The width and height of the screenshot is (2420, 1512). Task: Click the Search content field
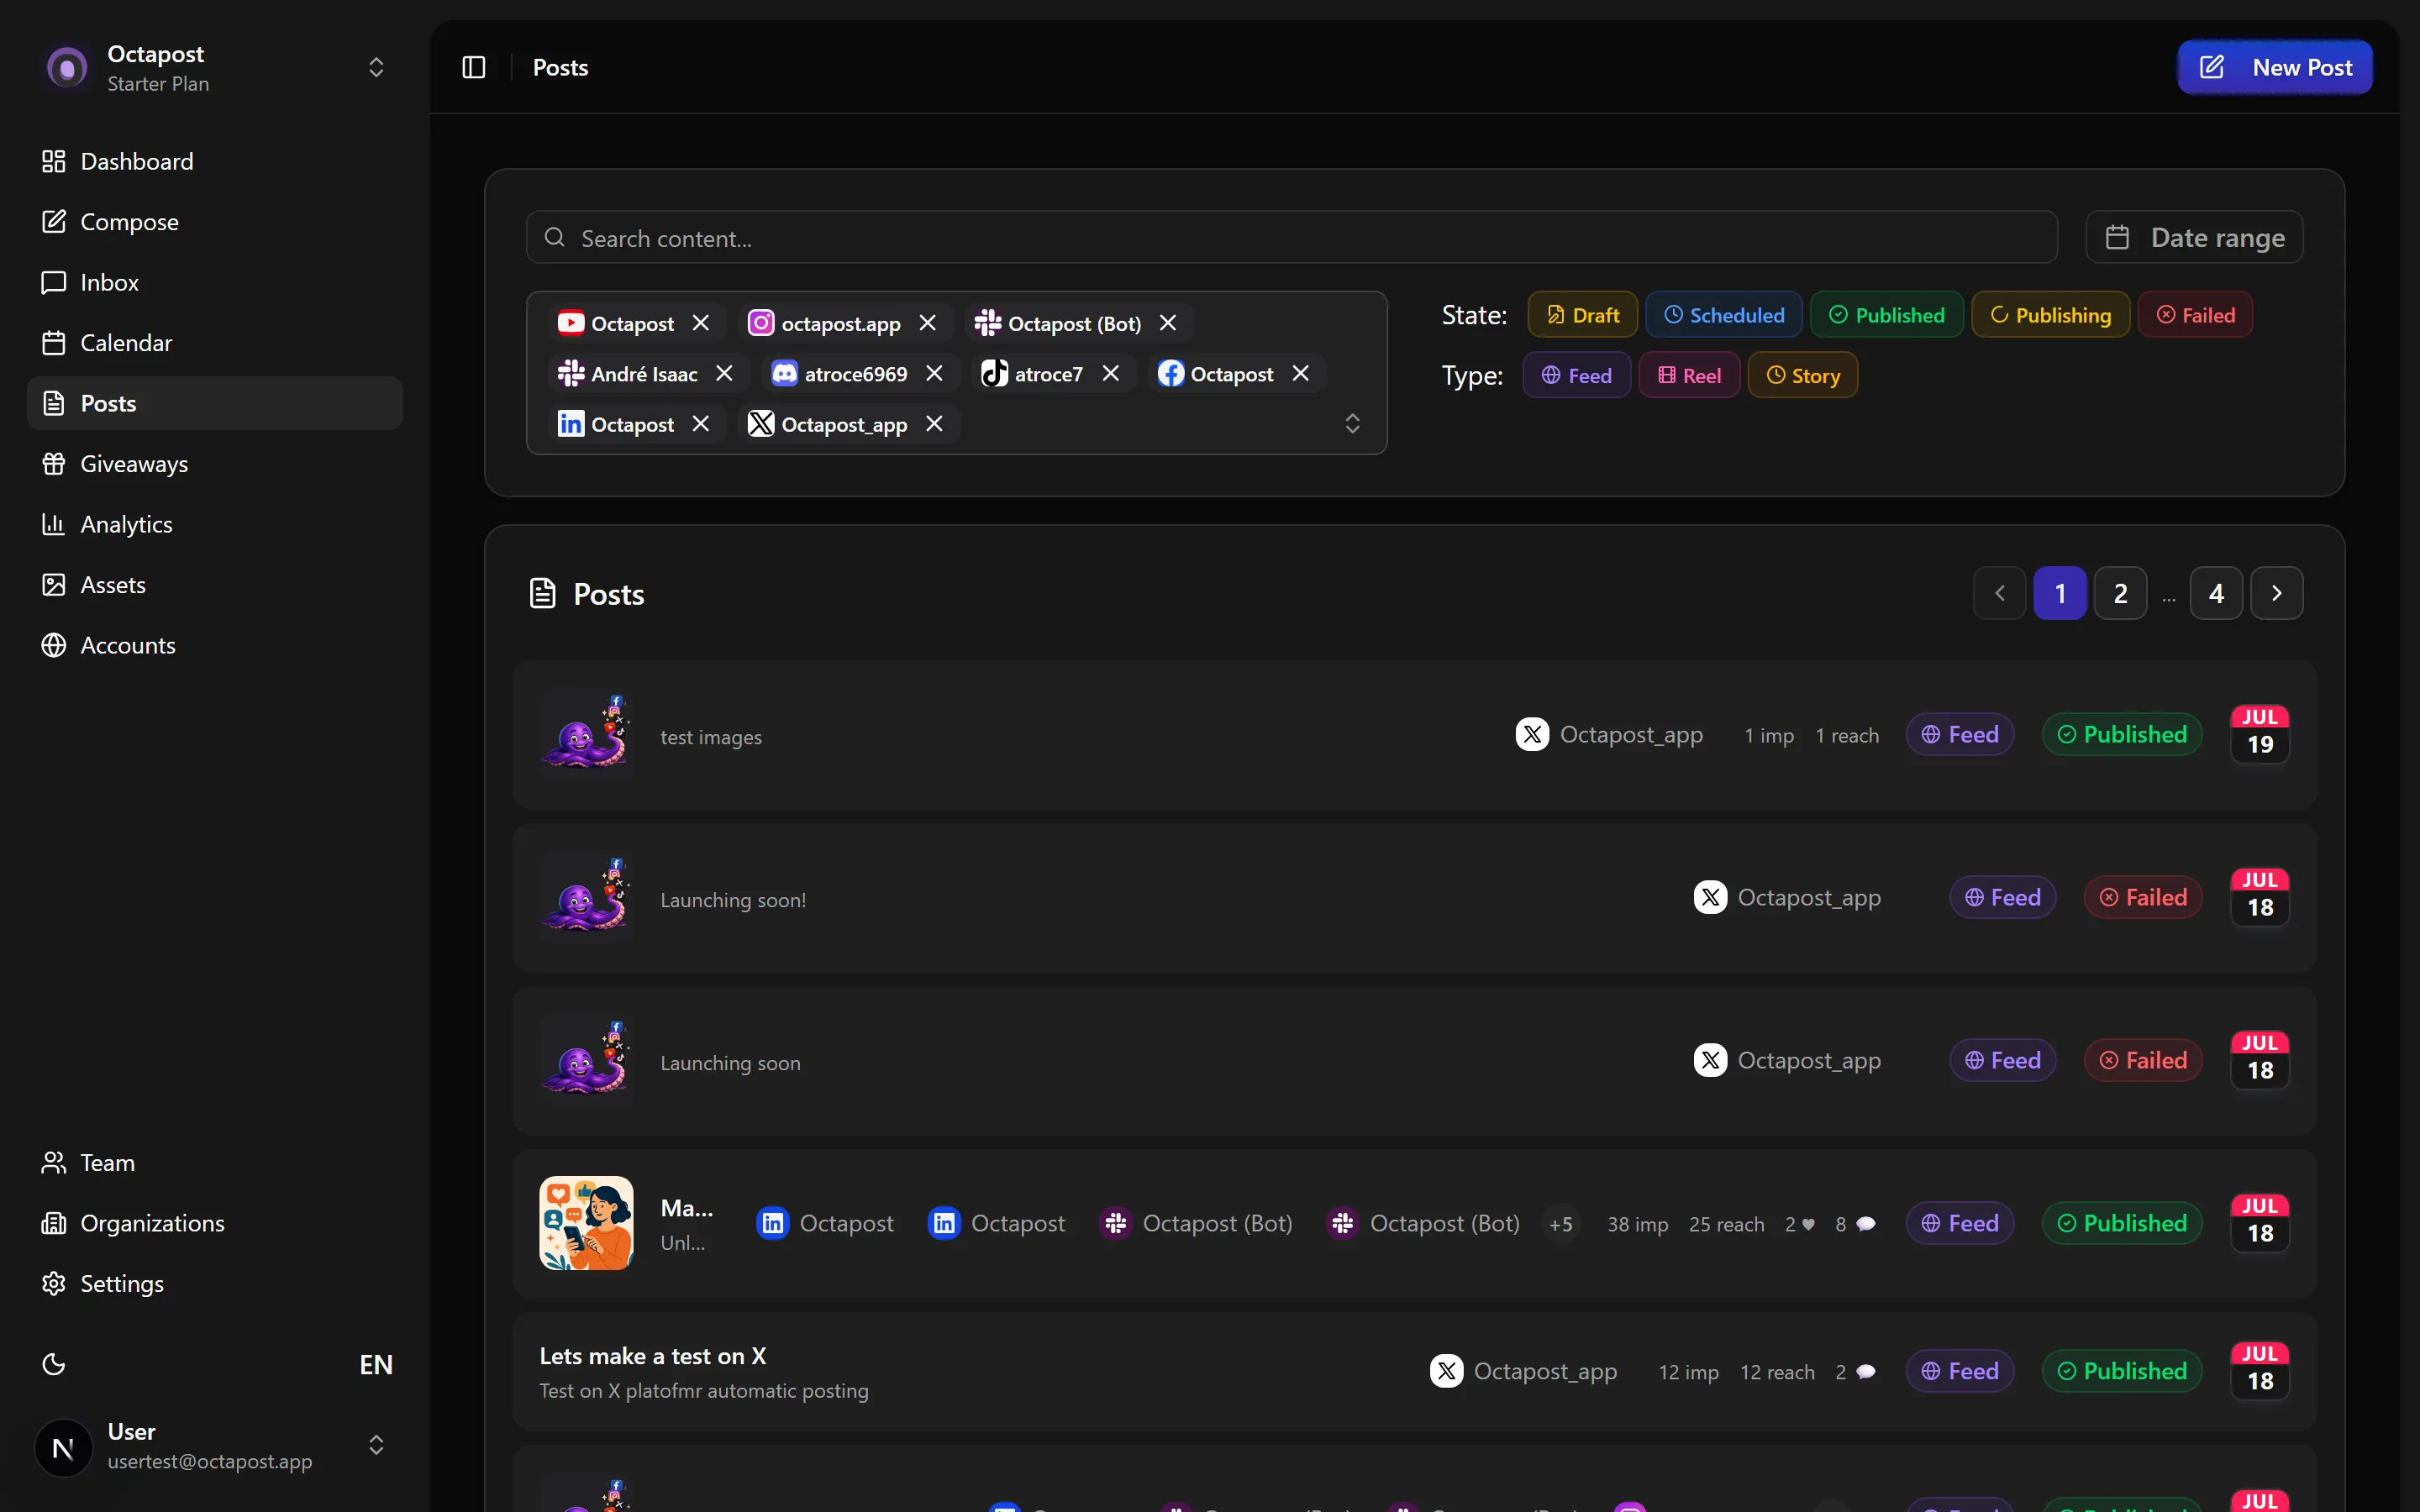[x=1292, y=237]
